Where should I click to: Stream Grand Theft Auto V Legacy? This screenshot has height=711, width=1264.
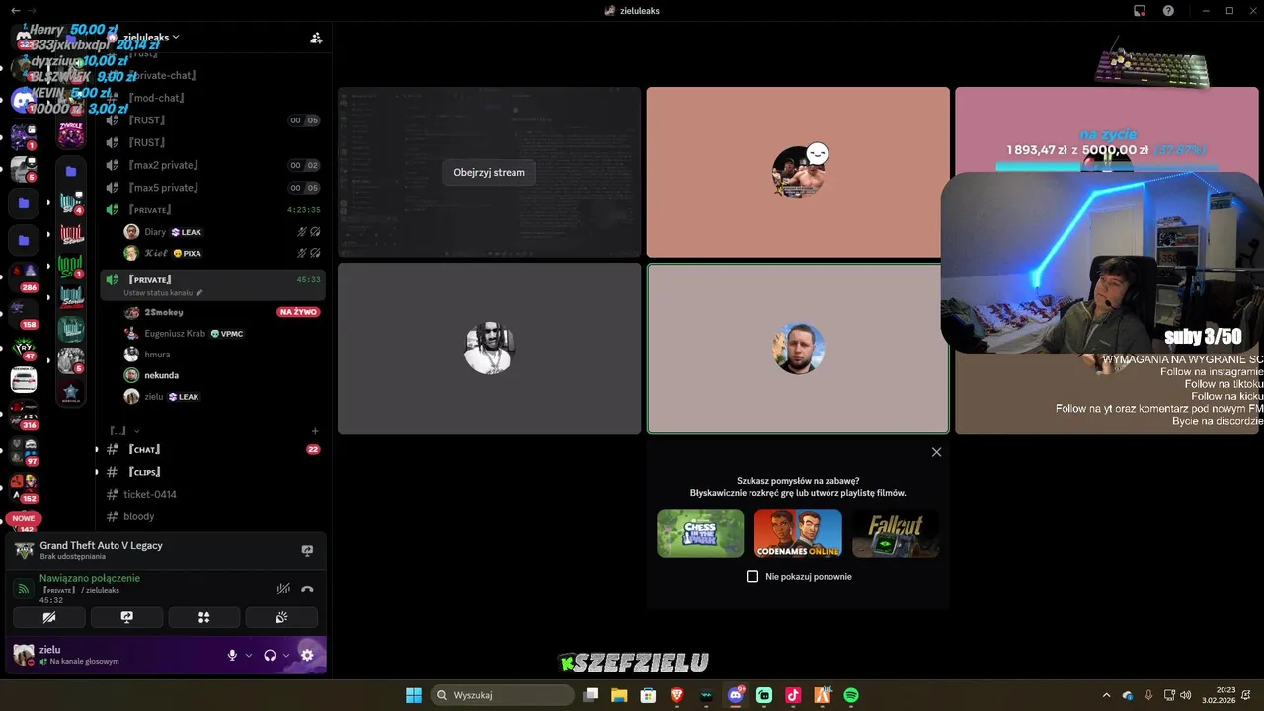point(307,550)
